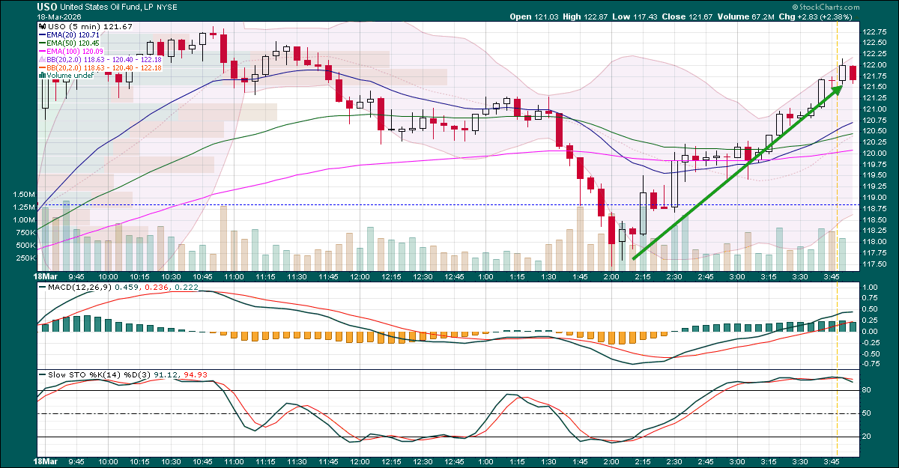Screen dimensions: 899x468
Task: Click the 1.50M volume scale label
Action: tap(22, 194)
